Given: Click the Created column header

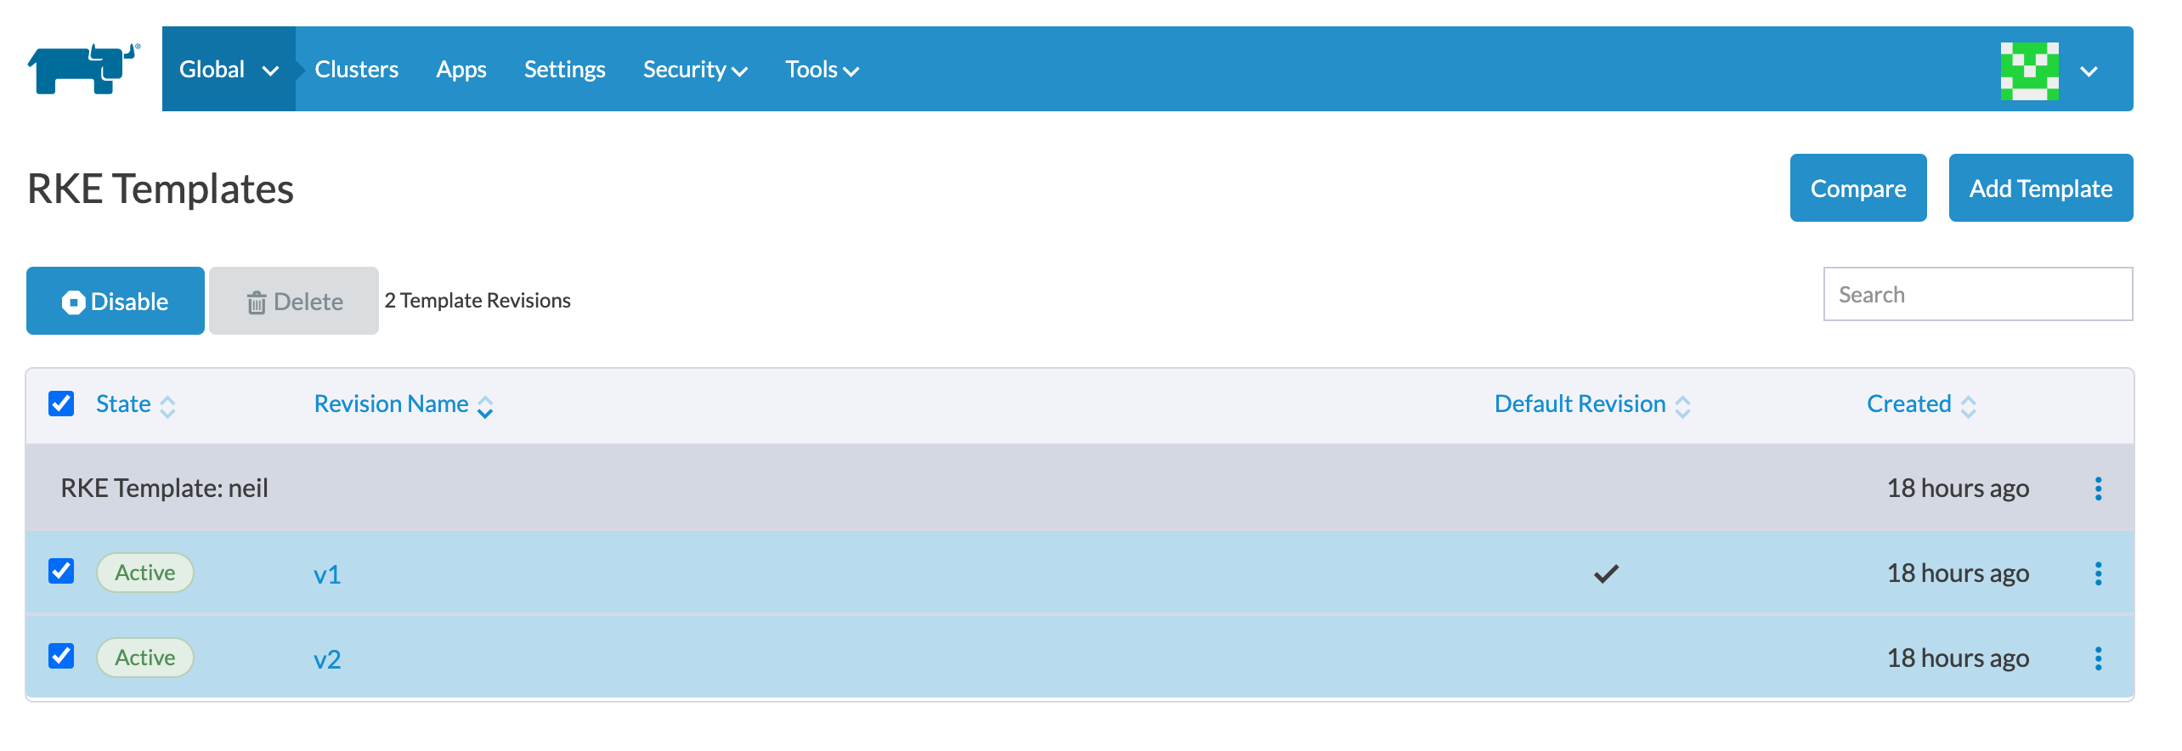Looking at the screenshot, I should click(x=1908, y=404).
